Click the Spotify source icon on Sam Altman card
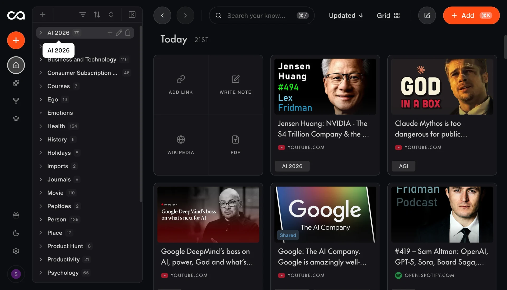507x290 pixels. click(398, 275)
